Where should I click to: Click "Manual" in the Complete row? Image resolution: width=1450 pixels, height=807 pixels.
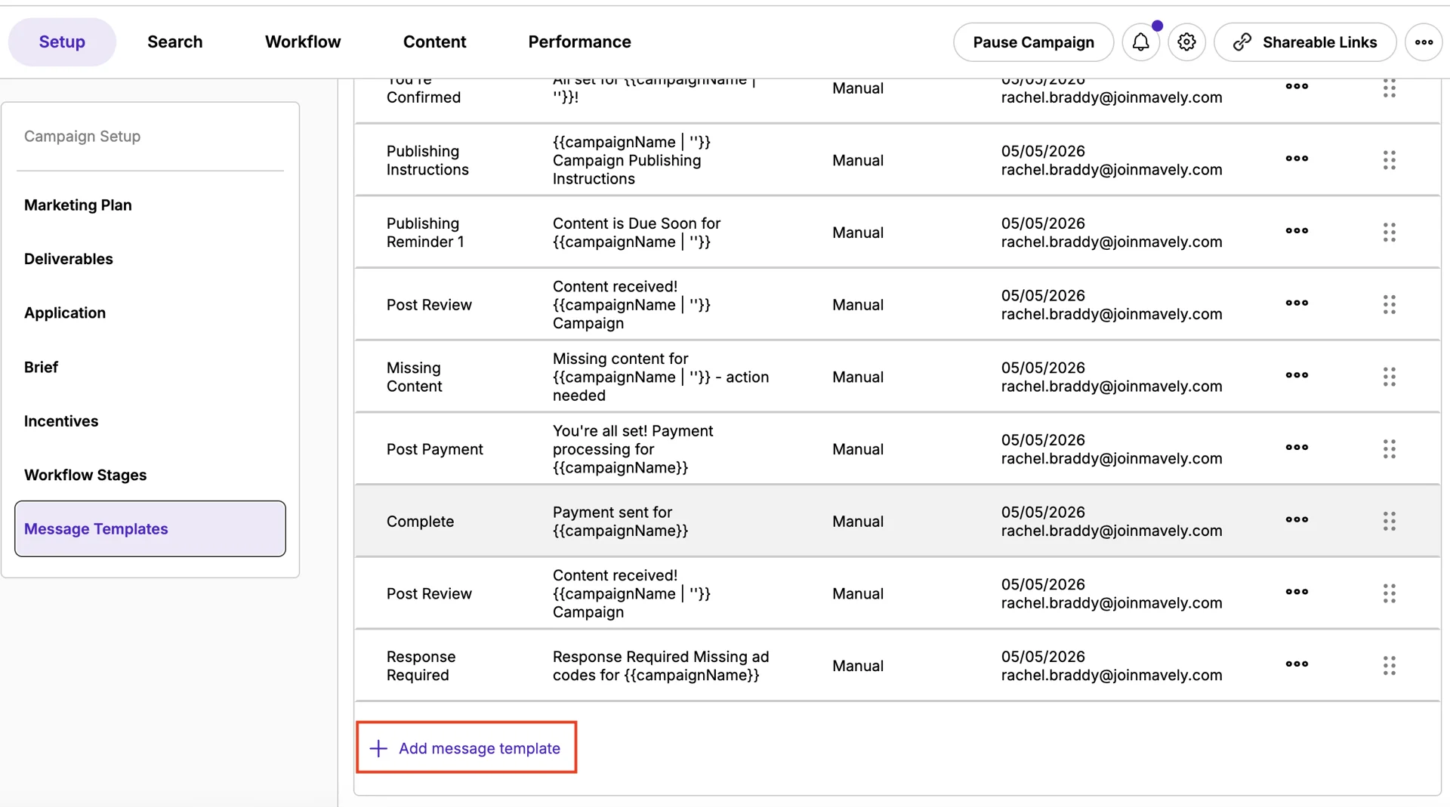coord(858,522)
